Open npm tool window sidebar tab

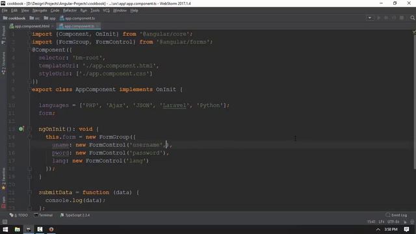(x=3, y=202)
